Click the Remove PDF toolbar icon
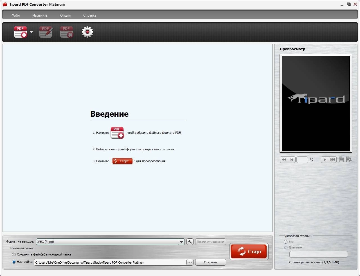Viewport: 360px width, 276px height. [x=67, y=32]
